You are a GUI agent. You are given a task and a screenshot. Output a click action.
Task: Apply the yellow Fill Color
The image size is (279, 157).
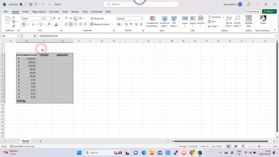coord(48,24)
